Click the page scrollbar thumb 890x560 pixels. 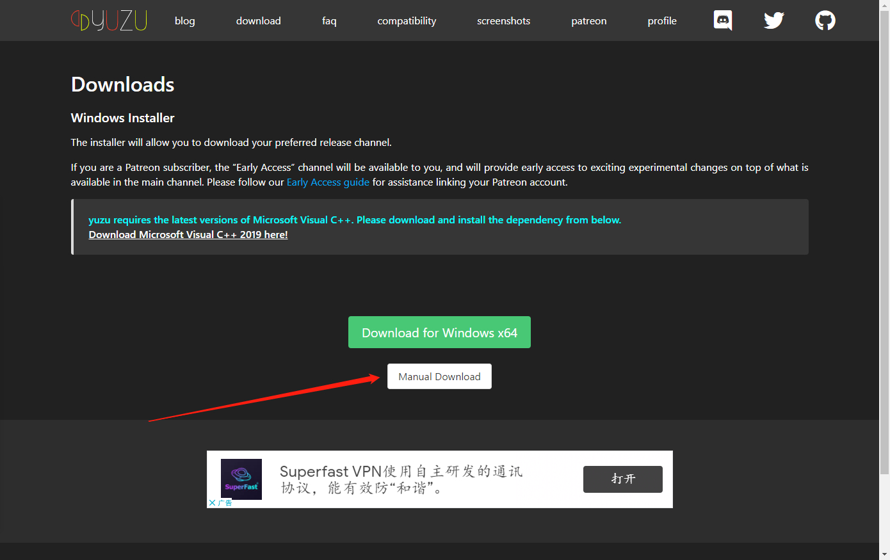[884, 242]
